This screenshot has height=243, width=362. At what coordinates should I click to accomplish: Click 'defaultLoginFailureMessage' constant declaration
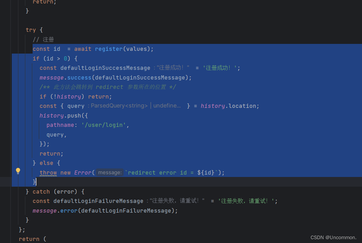98,201
